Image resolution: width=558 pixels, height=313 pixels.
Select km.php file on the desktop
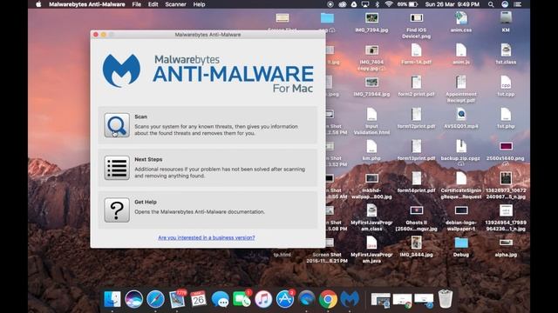point(371,147)
